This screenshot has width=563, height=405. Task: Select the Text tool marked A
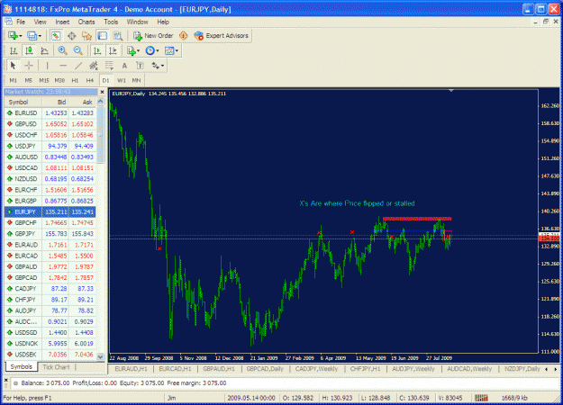pyautogui.click(x=124, y=66)
